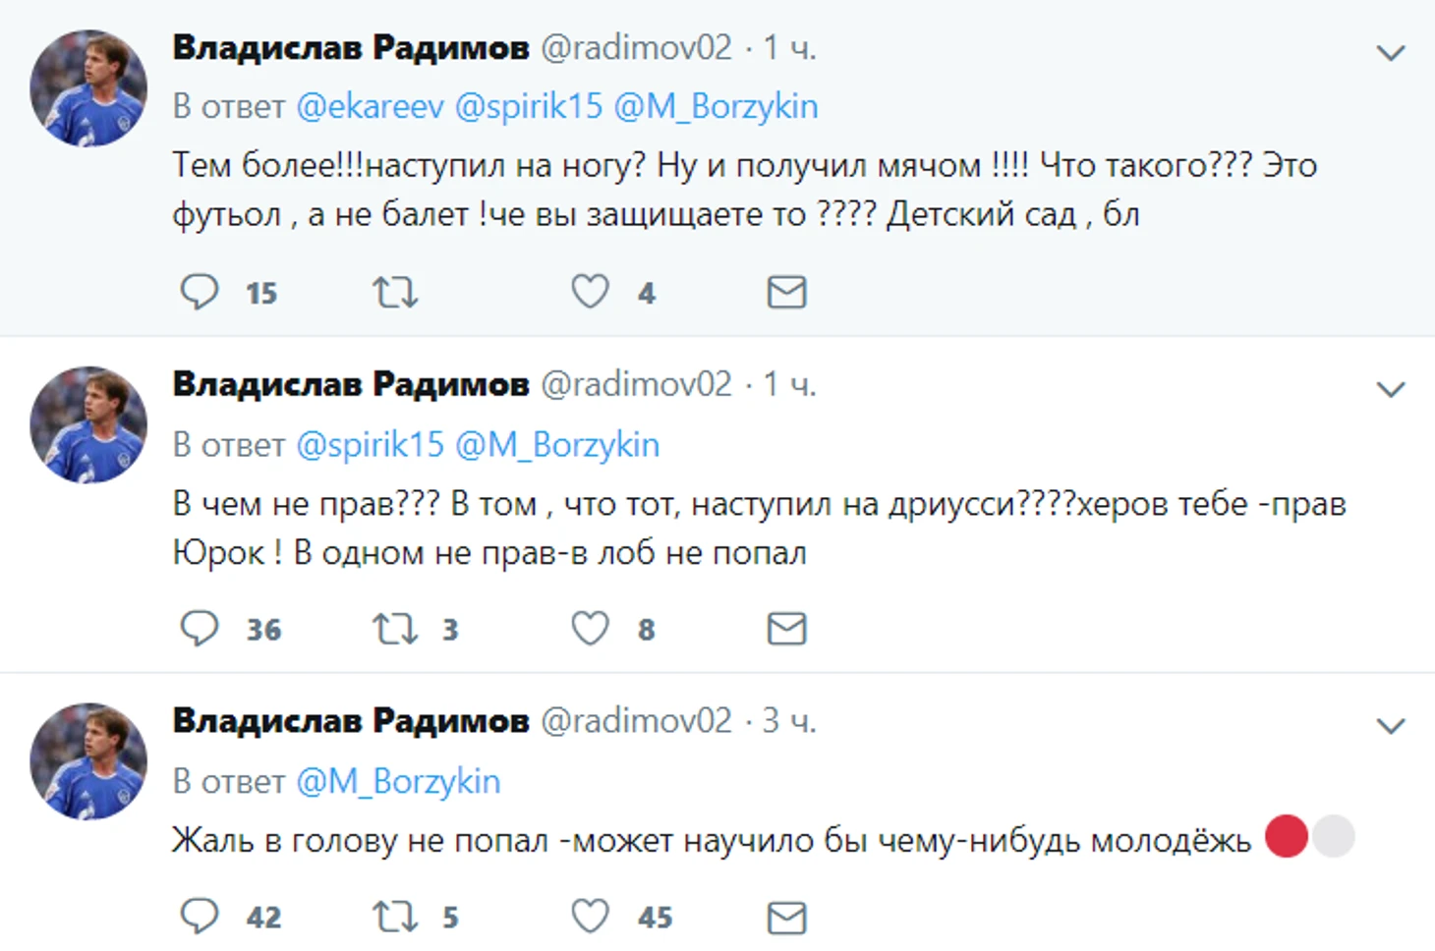Viewport: 1435px width, 951px height.
Task: Retweet the tweet with 5 retweets
Action: [395, 917]
